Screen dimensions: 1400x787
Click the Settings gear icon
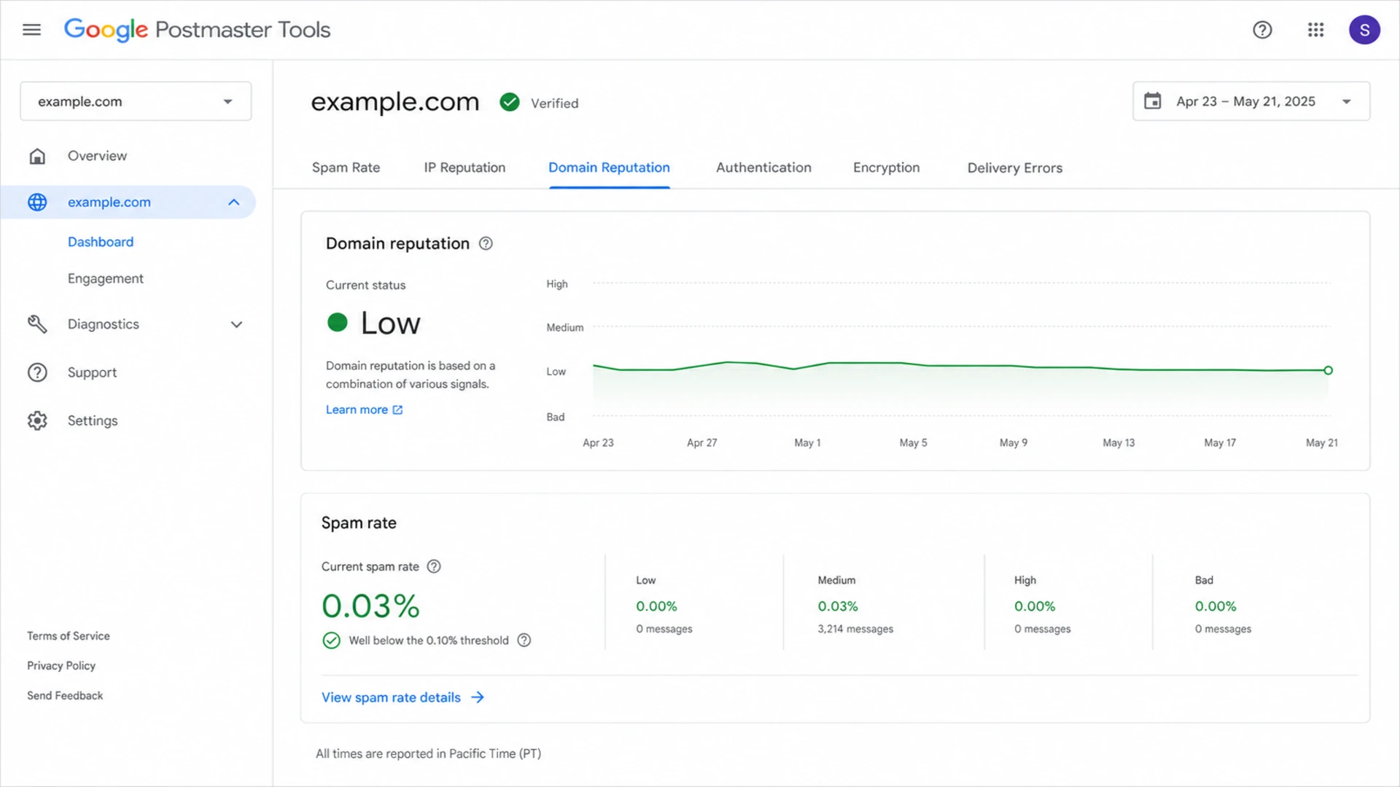(37, 420)
